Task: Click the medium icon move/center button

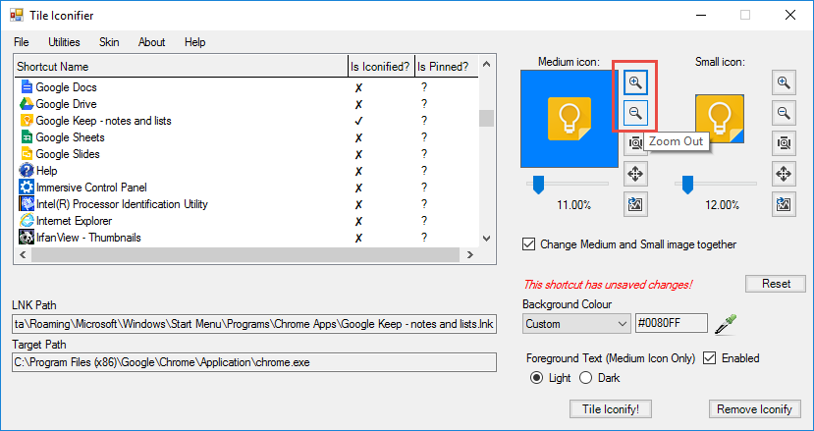Action: click(635, 174)
